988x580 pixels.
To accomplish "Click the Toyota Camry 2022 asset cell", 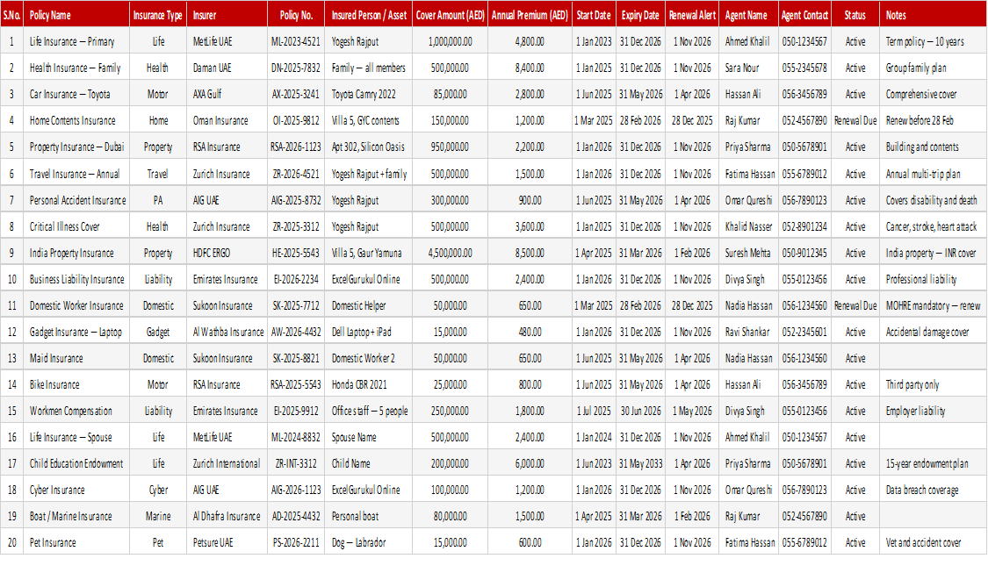I will (364, 95).
